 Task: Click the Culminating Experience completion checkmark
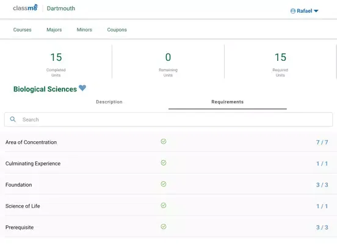click(x=164, y=163)
